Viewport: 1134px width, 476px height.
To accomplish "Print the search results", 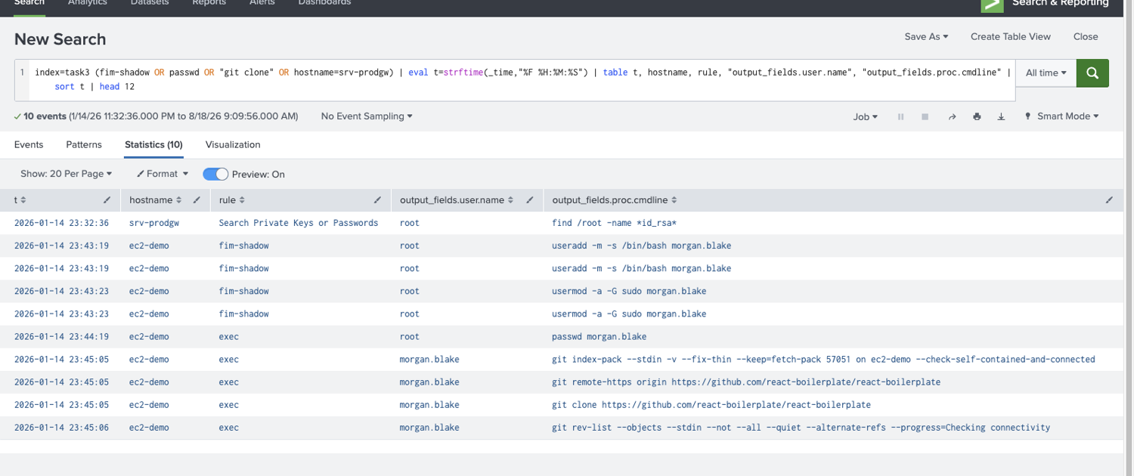I will pyautogui.click(x=977, y=117).
